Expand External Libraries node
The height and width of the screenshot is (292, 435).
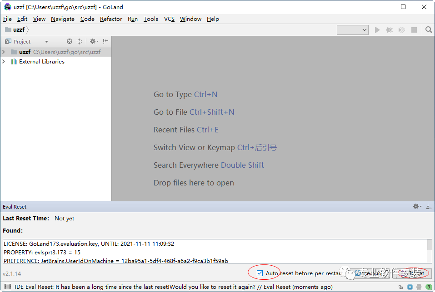(4, 62)
